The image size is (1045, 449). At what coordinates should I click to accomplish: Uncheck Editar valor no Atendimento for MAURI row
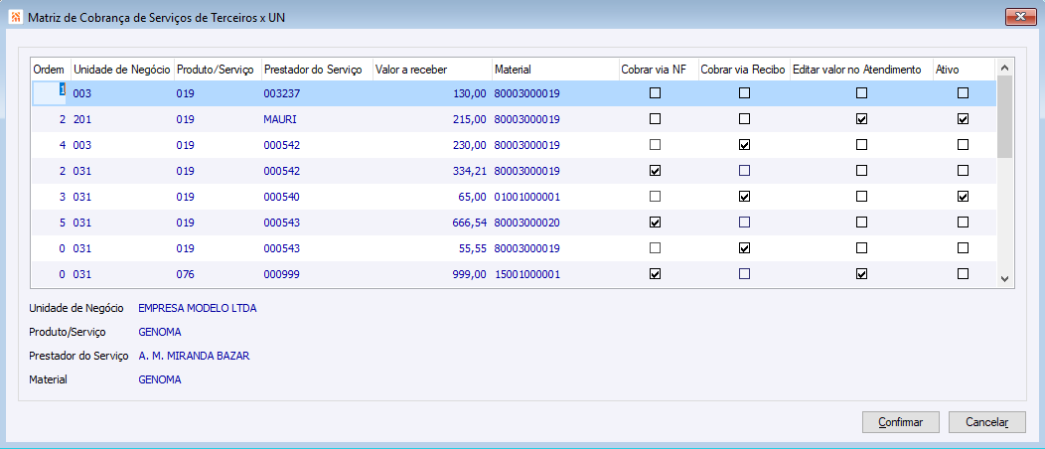pos(861,119)
